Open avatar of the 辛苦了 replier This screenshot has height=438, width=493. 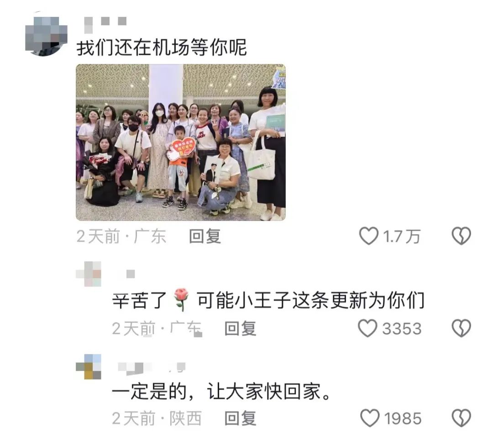point(89,274)
